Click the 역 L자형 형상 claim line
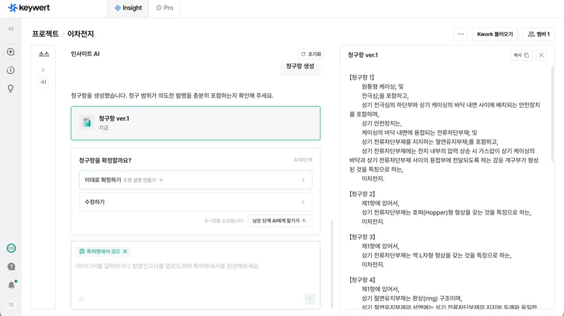Viewport: 564px width, 316px height. [x=437, y=255]
